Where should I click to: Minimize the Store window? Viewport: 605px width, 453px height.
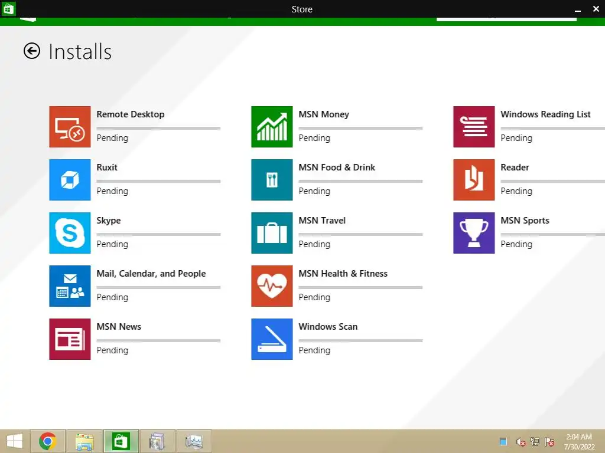coord(578,9)
